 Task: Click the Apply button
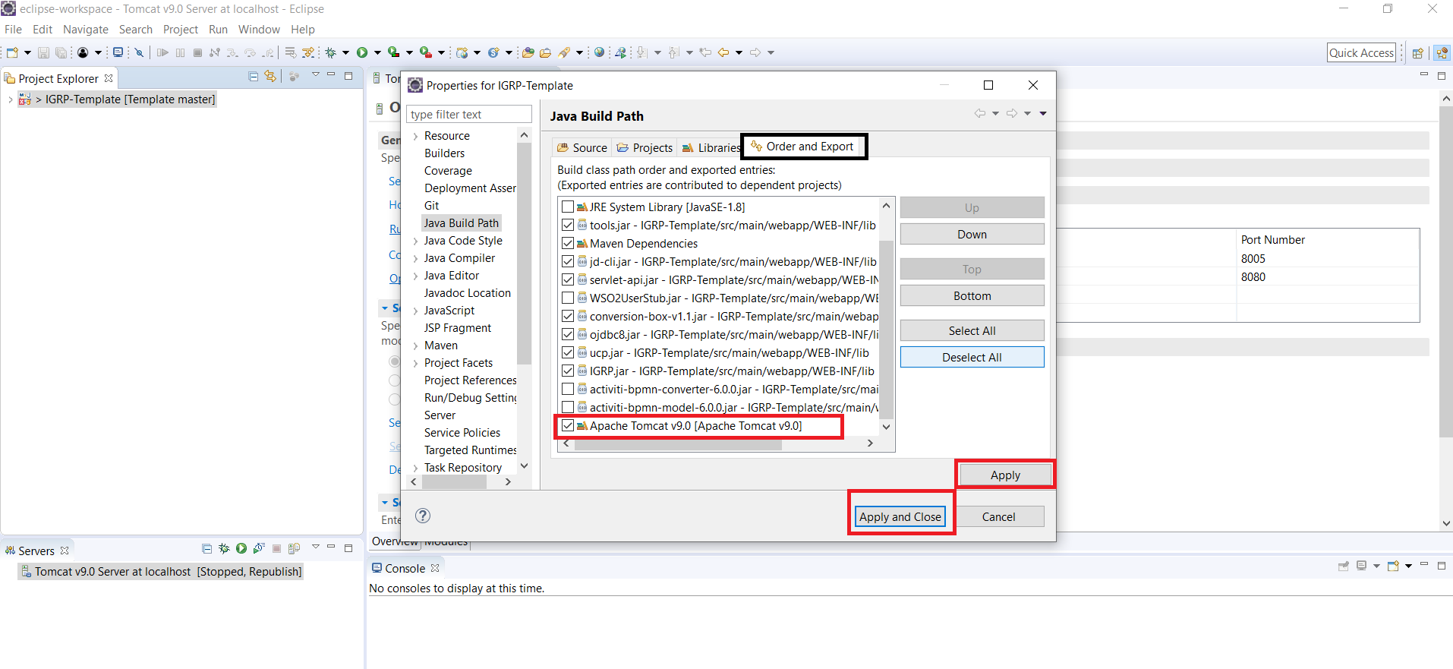pos(1005,475)
